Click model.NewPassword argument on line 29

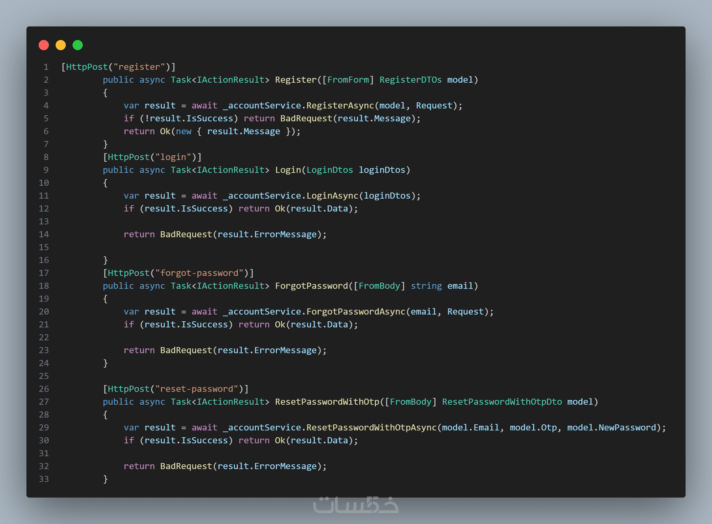[611, 428]
